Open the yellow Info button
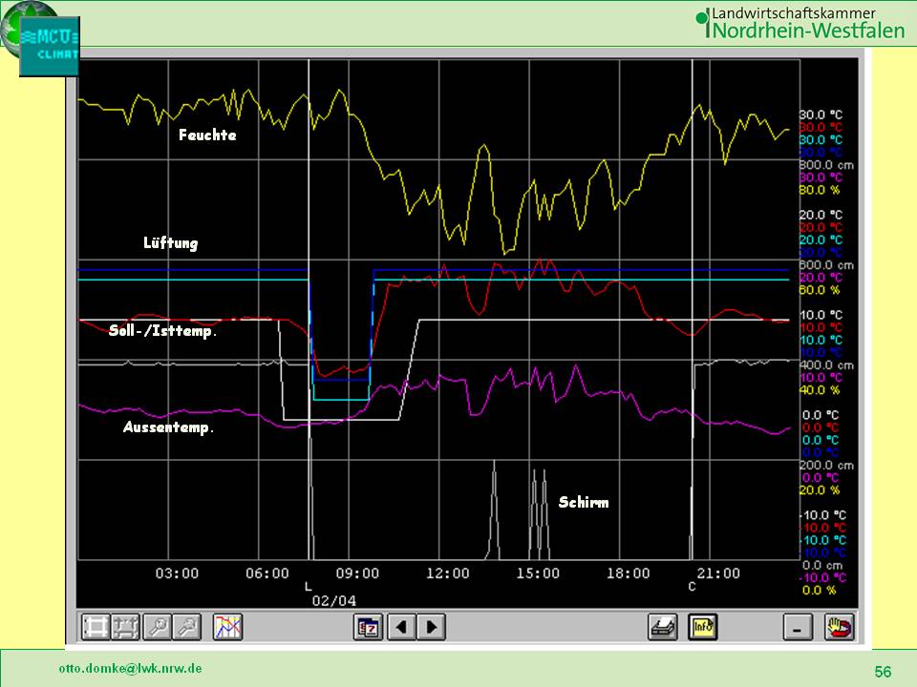Image resolution: width=917 pixels, height=687 pixels. pos(703,627)
